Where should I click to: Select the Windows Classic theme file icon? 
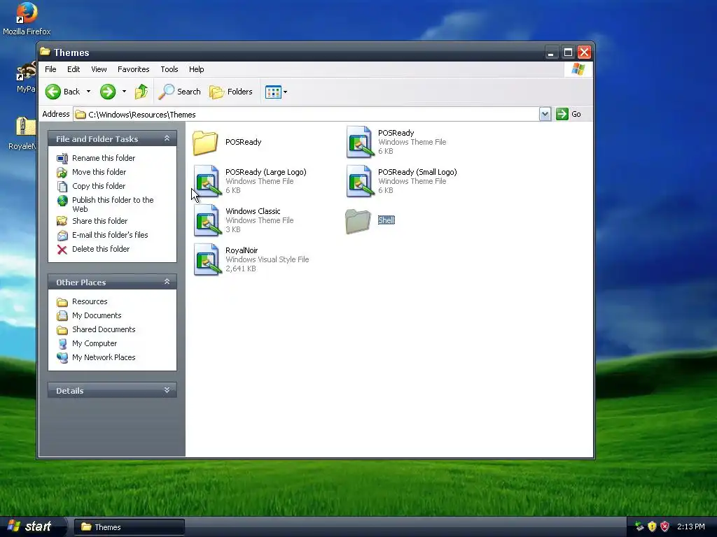click(x=207, y=220)
